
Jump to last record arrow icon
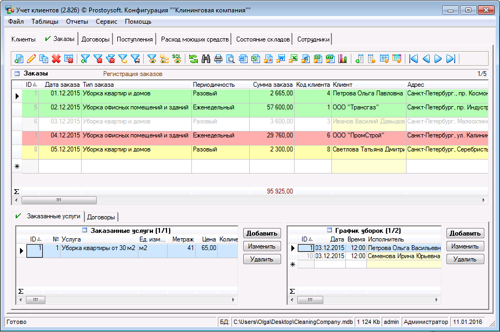(451, 59)
